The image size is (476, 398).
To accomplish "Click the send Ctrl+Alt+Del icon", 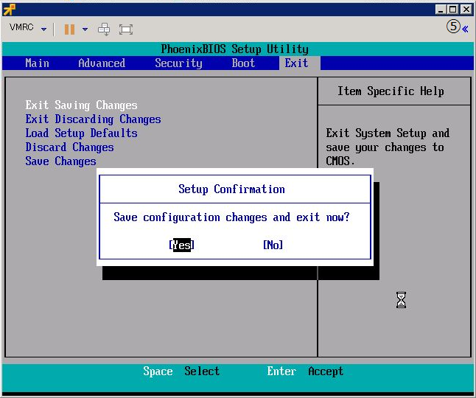I will click(104, 29).
